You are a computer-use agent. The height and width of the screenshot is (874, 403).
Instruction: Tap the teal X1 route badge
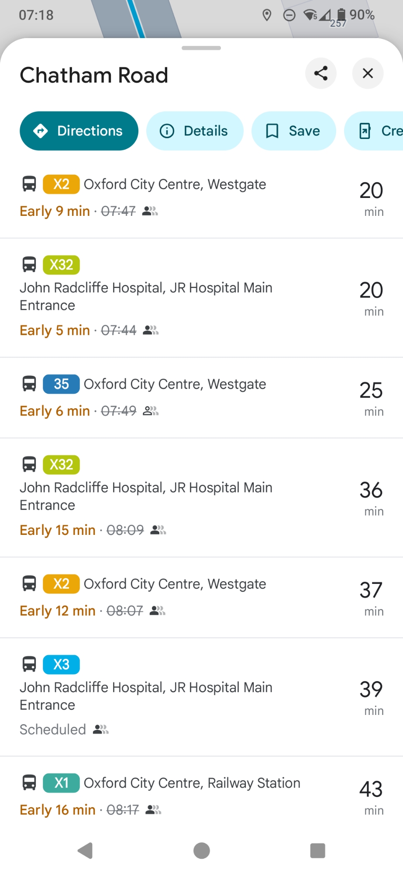[x=61, y=783]
